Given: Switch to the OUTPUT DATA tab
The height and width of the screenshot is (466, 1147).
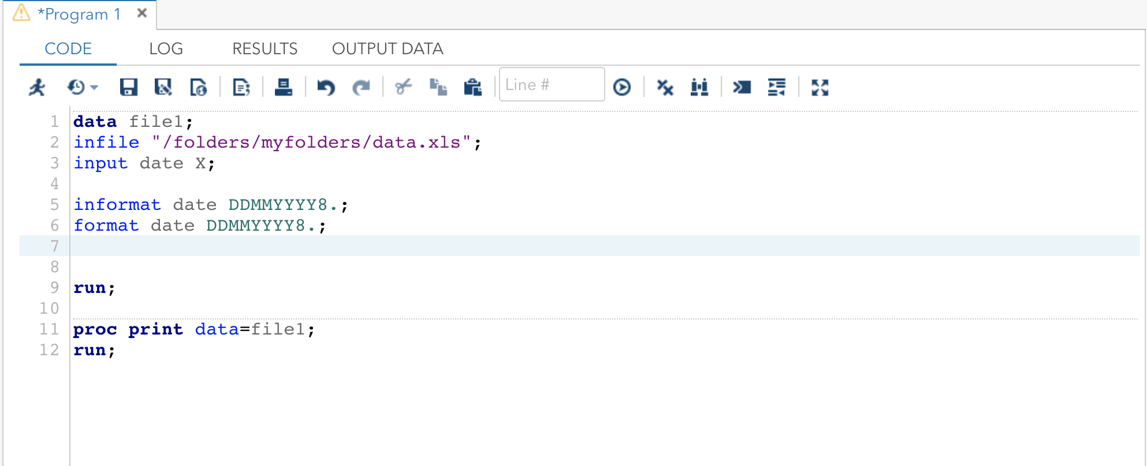Looking at the screenshot, I should (388, 49).
